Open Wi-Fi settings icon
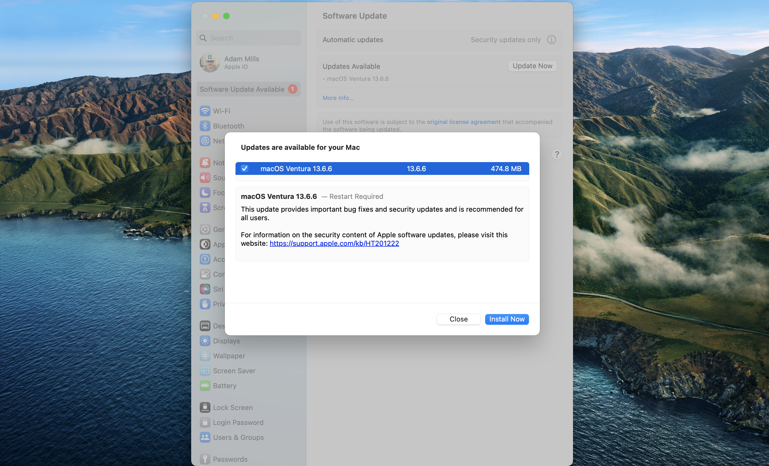The height and width of the screenshot is (466, 769). point(205,111)
